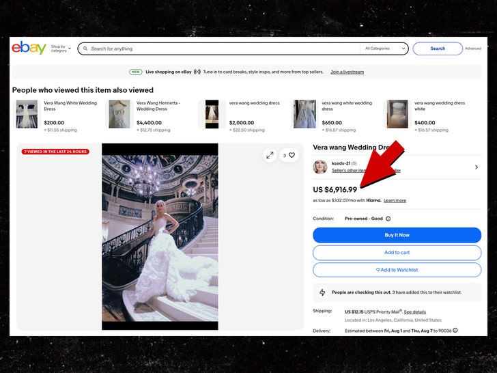Open the Advanced search link
The width and height of the screenshot is (497, 373).
[x=473, y=49]
